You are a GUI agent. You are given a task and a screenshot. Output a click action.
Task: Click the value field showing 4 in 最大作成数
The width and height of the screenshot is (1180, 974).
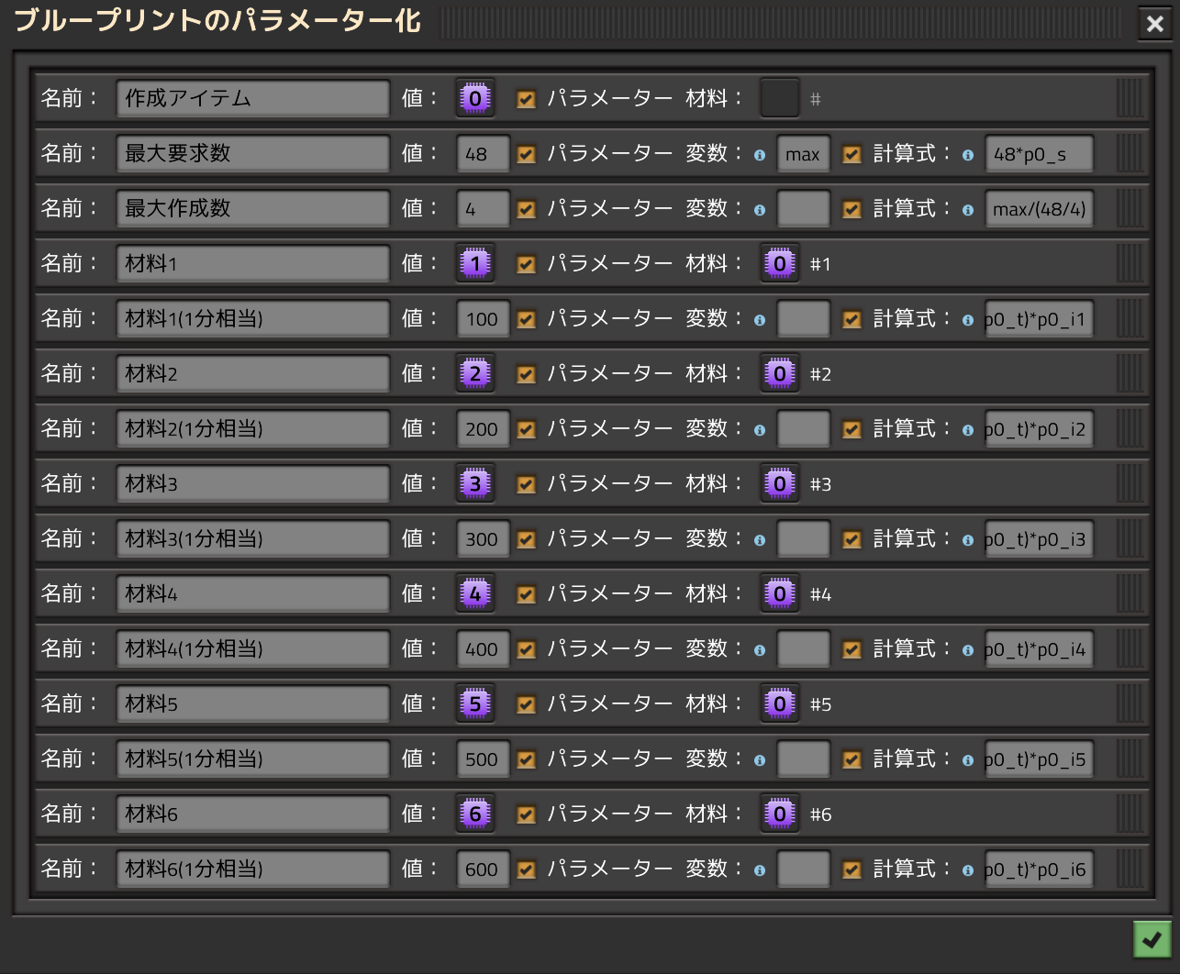(484, 209)
